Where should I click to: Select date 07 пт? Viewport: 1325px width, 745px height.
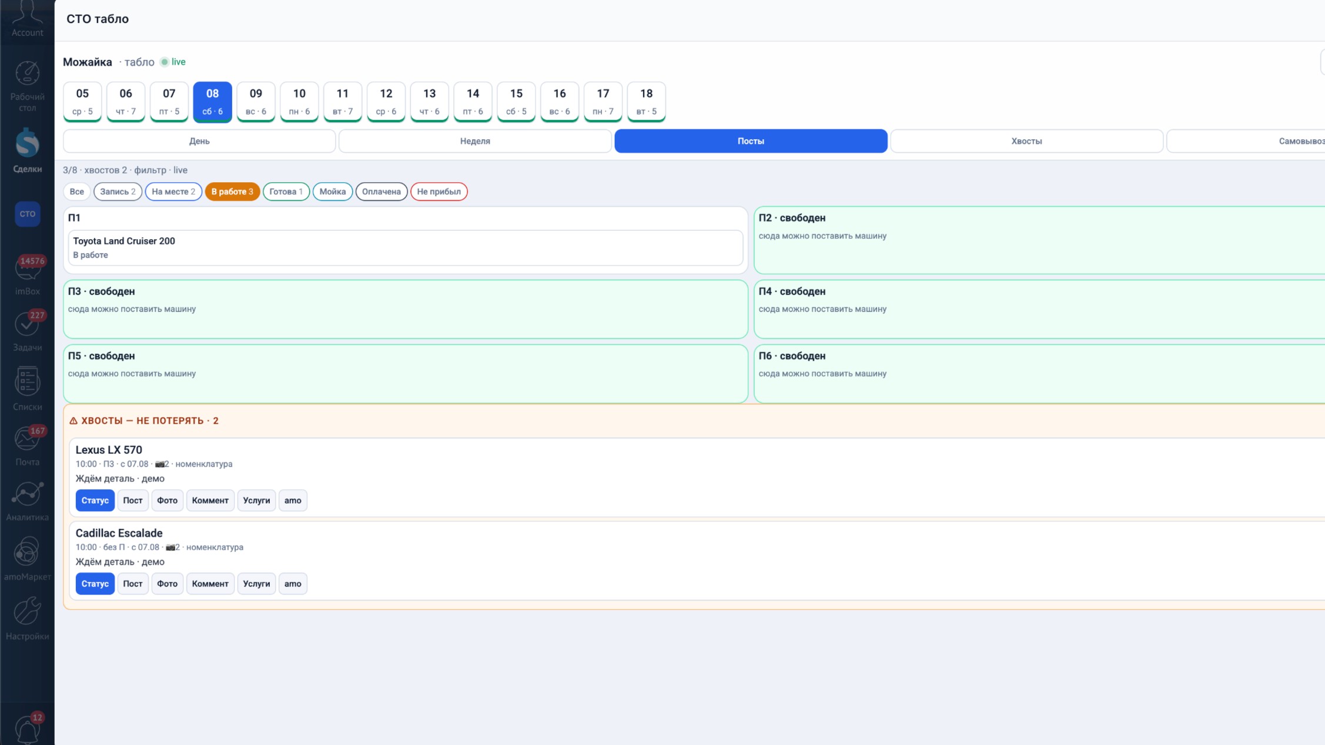(169, 102)
